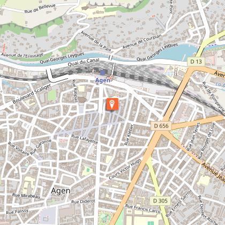Click the Cours Victor Hugo label
The image size is (225, 225).
[125, 169]
